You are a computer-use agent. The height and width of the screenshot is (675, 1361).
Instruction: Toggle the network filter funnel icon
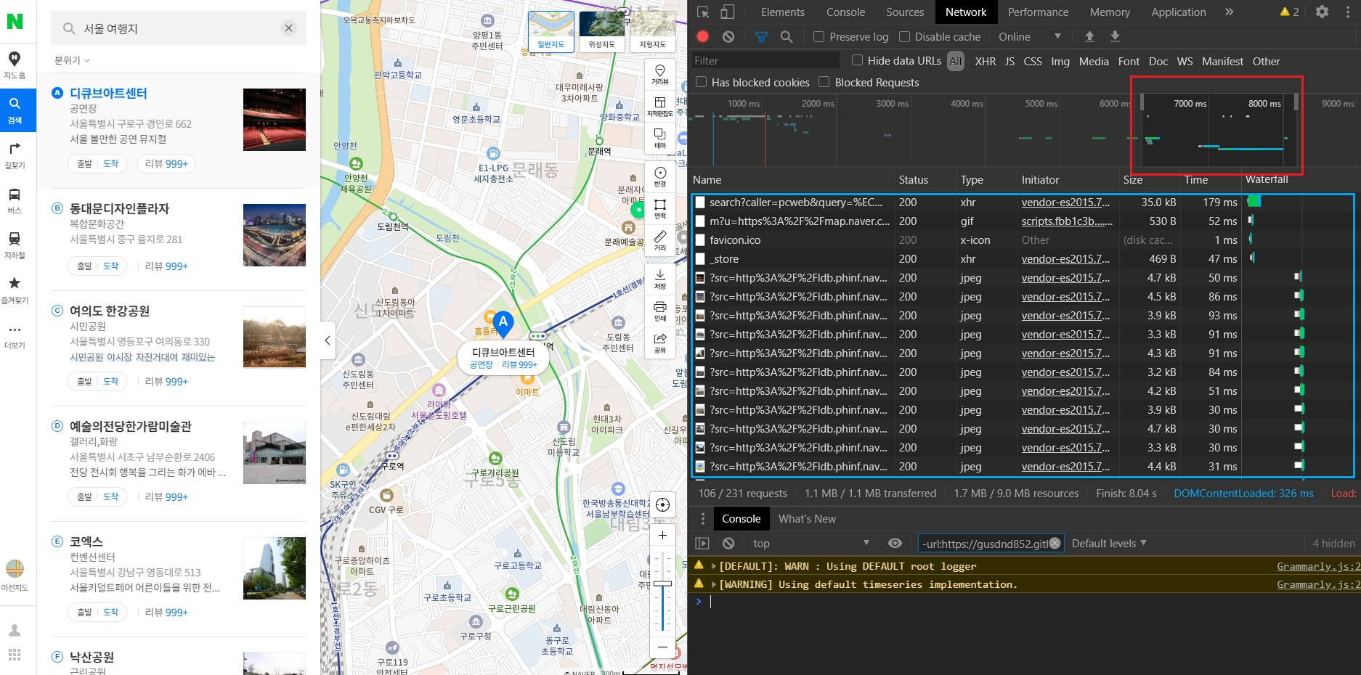point(761,36)
